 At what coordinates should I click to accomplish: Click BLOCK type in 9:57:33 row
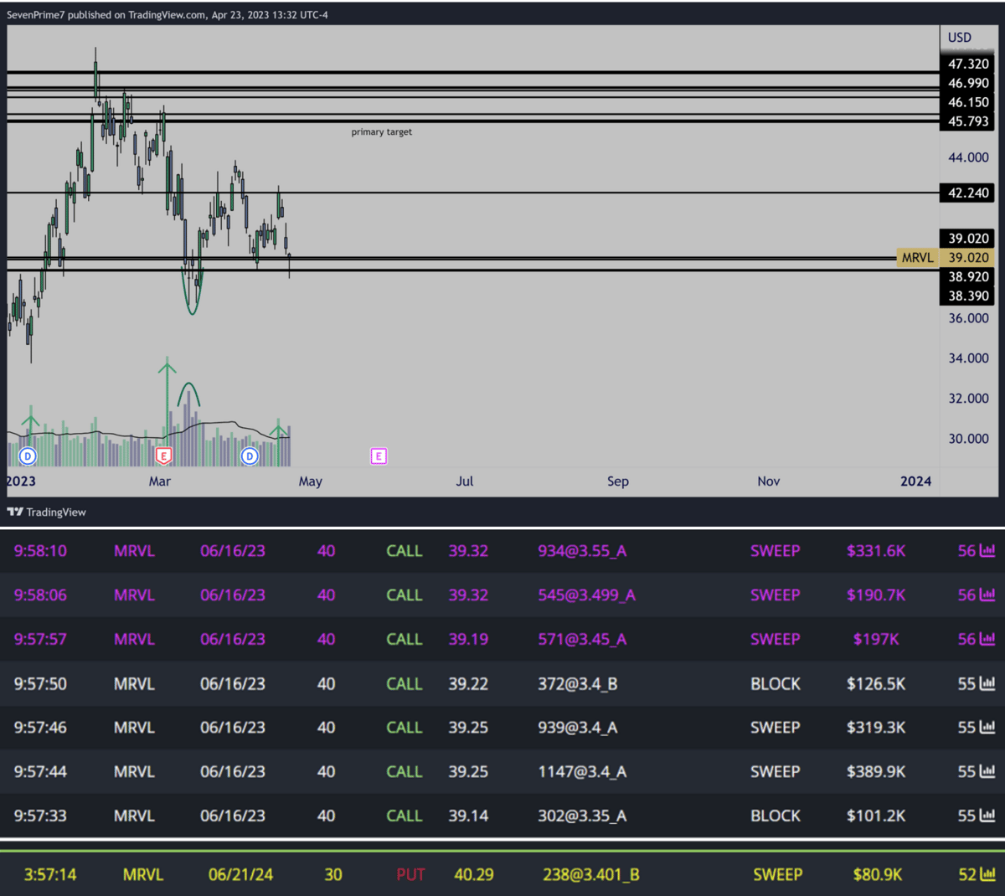coord(776,816)
